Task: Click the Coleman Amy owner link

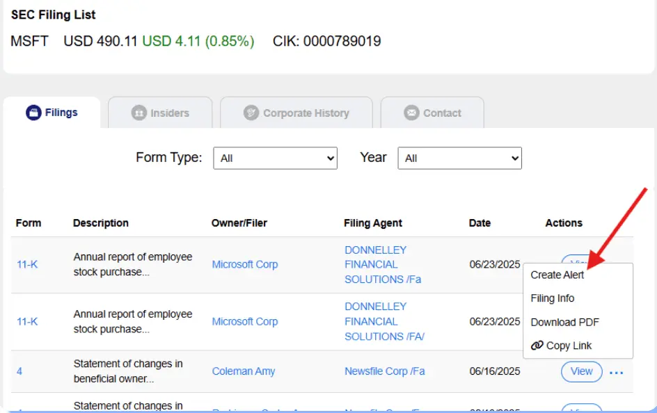Action: [243, 371]
